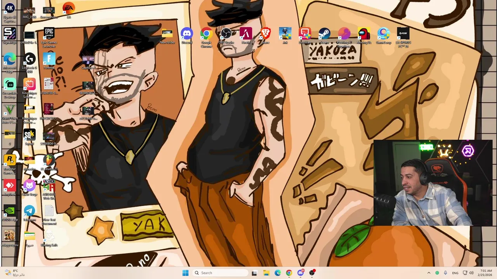Viewport: 497px width, 279px height.
Task: Open the volume control in tray
Action: pyautogui.click(x=471, y=273)
